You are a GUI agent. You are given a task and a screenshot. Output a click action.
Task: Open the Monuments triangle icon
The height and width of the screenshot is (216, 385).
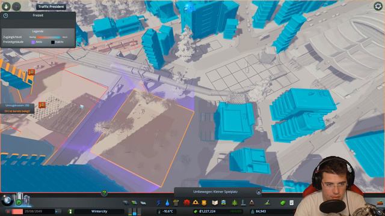click(x=251, y=203)
